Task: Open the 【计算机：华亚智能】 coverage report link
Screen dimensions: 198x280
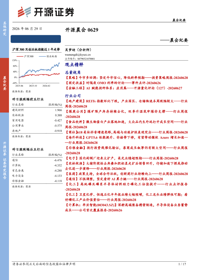Action: tap(126, 207)
